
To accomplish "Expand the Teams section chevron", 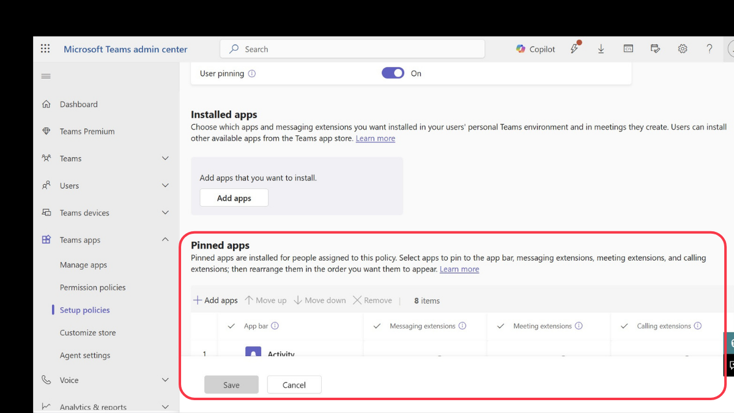I will [x=165, y=158].
